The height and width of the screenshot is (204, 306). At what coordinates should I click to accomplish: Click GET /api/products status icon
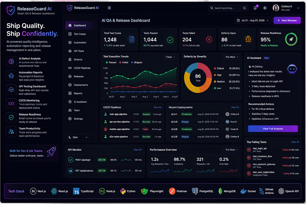coord(71,171)
